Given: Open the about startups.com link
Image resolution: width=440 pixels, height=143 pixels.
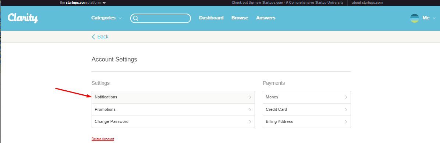Looking at the screenshot, I should [367, 3].
